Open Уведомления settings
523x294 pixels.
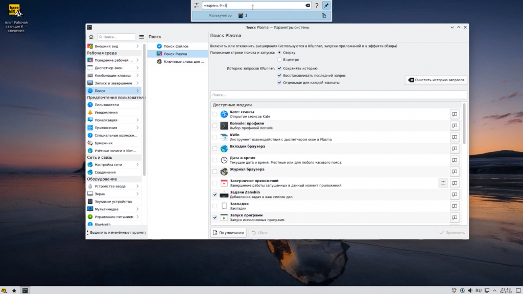(x=114, y=112)
